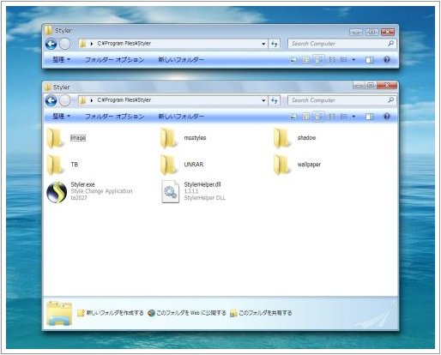Screen dimensions: 441x355
Task: Select the StylerHelper.dll file icon
Action: pos(170,191)
